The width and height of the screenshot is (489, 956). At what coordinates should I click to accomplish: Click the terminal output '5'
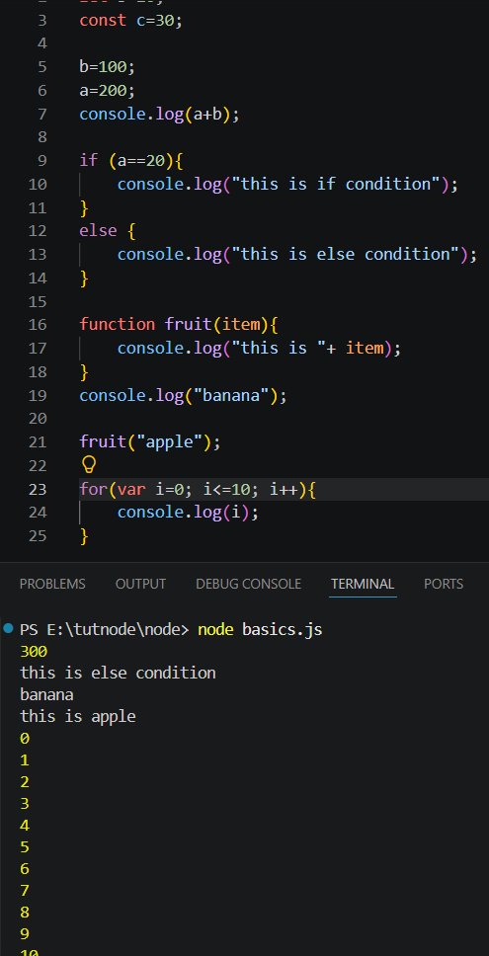(25, 846)
